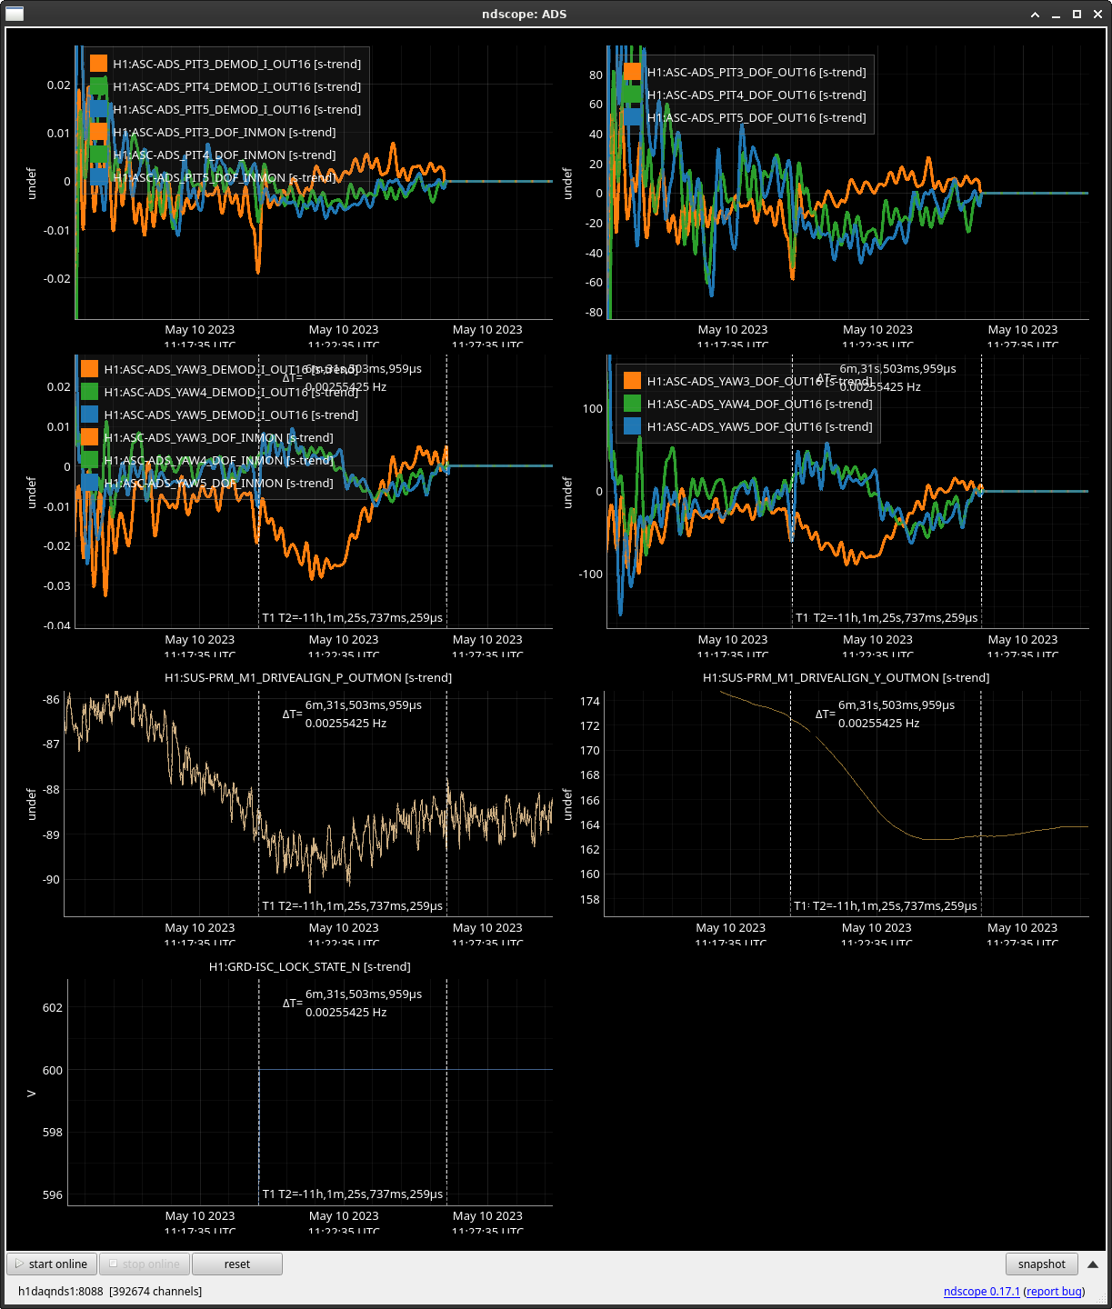Toggle visibility of YAW4_DEMOD_I_OUT16 legend entry
The image size is (1112, 1309).
(x=231, y=392)
